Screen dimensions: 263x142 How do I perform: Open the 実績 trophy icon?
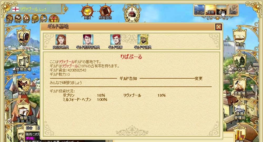coord(87,12)
